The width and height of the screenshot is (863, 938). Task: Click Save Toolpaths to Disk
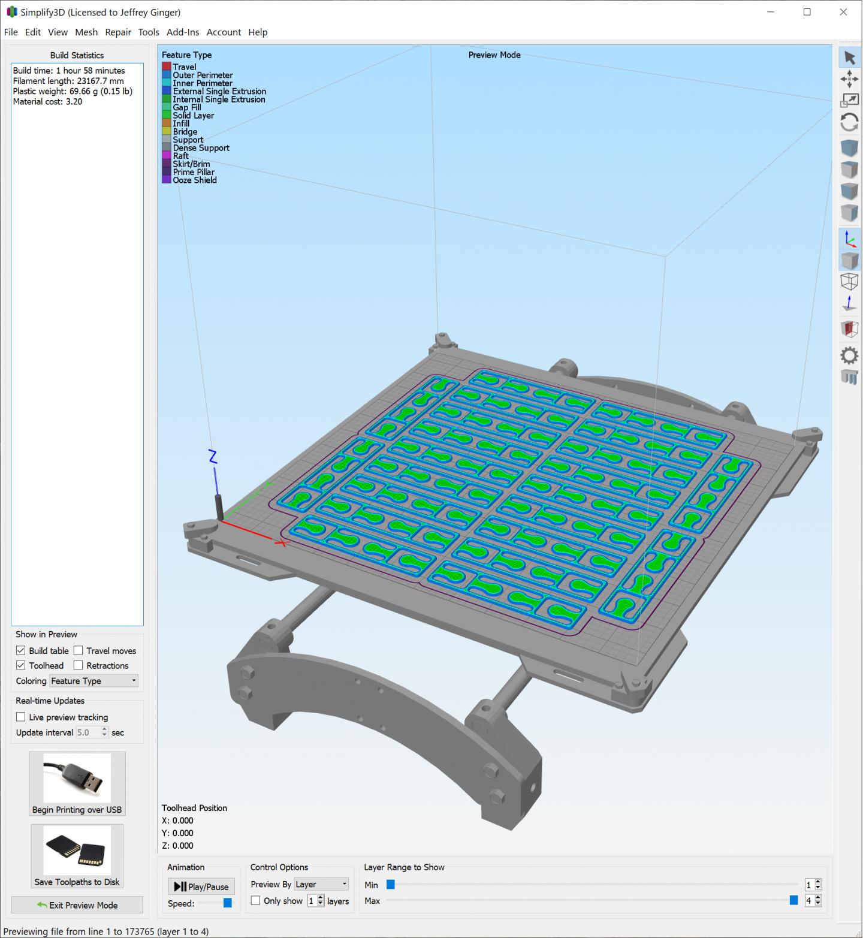click(x=77, y=856)
